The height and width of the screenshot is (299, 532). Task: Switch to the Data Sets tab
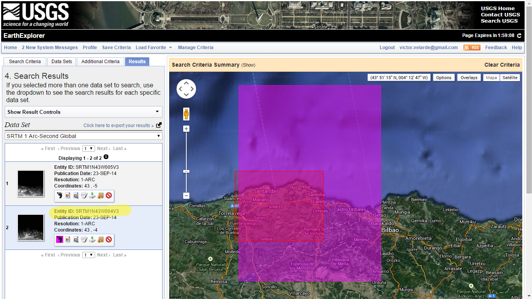tap(62, 62)
